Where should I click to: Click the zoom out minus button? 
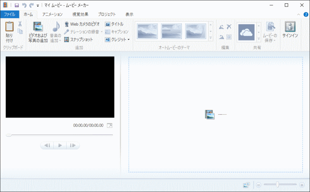coord(259,185)
